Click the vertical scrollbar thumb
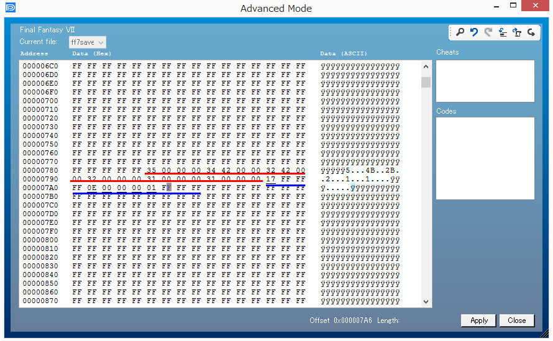This screenshot has width=553, height=341. (x=426, y=82)
